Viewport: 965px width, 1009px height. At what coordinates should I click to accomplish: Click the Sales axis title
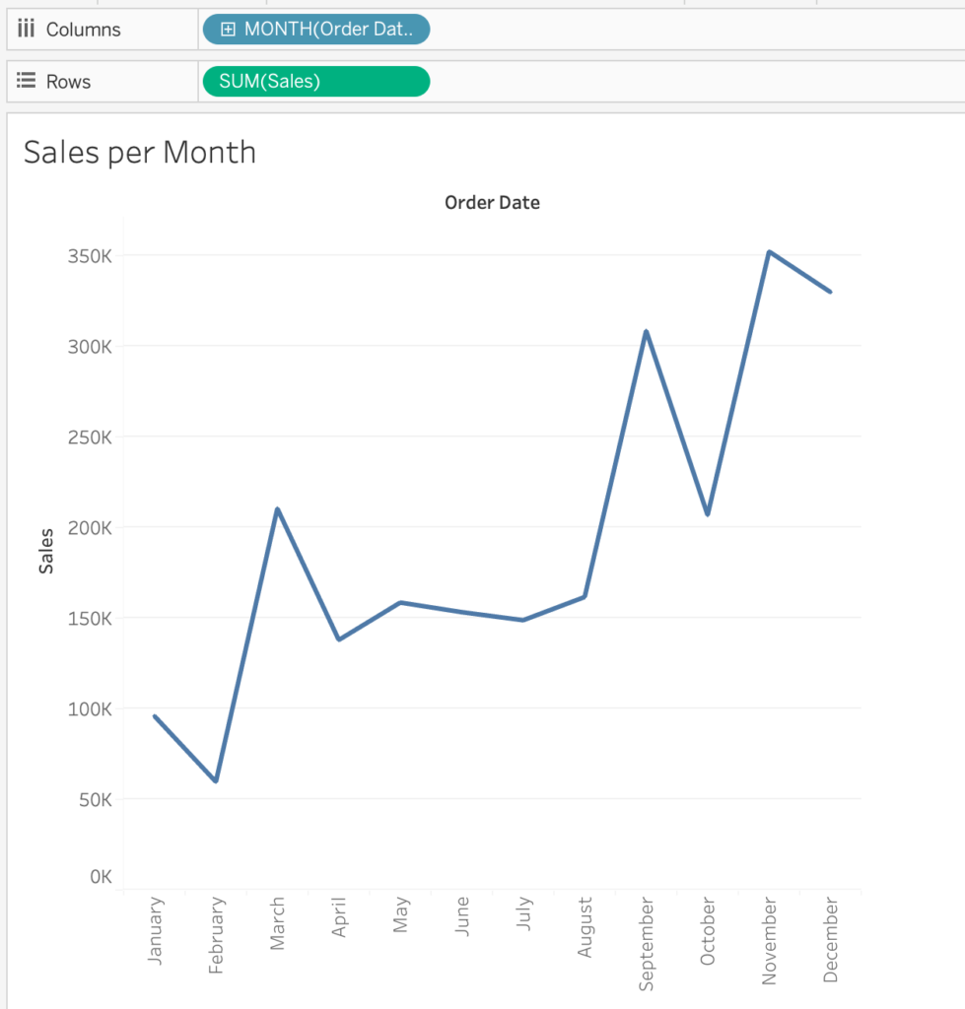coord(46,551)
